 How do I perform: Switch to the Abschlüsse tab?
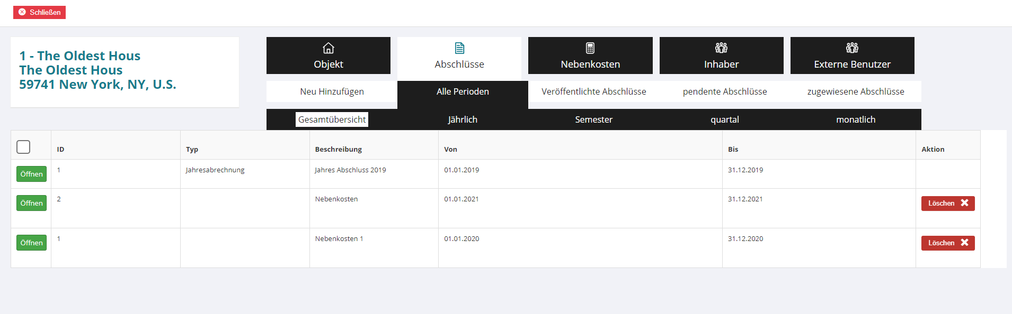[x=459, y=59]
